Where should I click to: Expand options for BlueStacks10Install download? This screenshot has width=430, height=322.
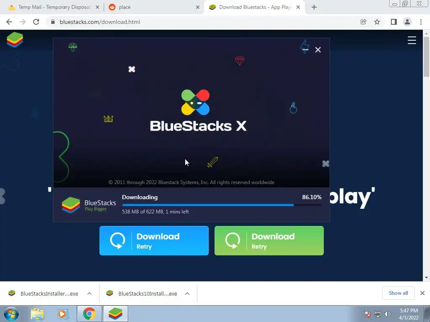coord(187,293)
